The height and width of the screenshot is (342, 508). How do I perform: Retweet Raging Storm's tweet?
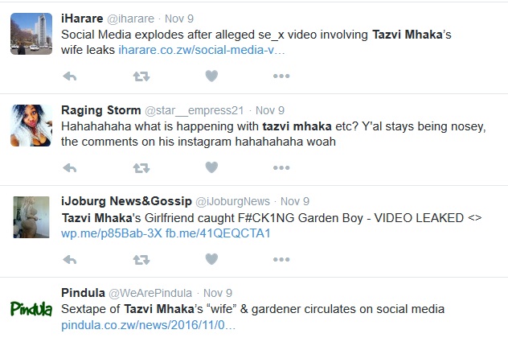coord(141,167)
